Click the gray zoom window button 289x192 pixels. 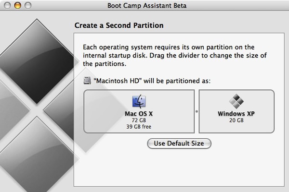pyautogui.click(x=28, y=5)
